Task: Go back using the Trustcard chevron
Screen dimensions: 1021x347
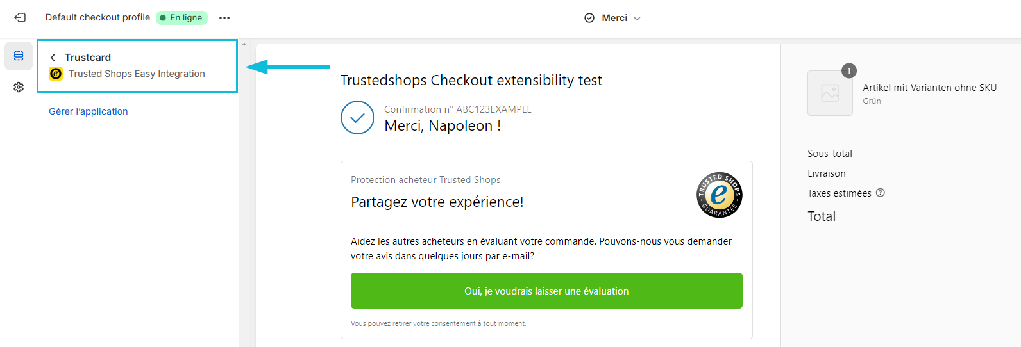Action: (53, 58)
